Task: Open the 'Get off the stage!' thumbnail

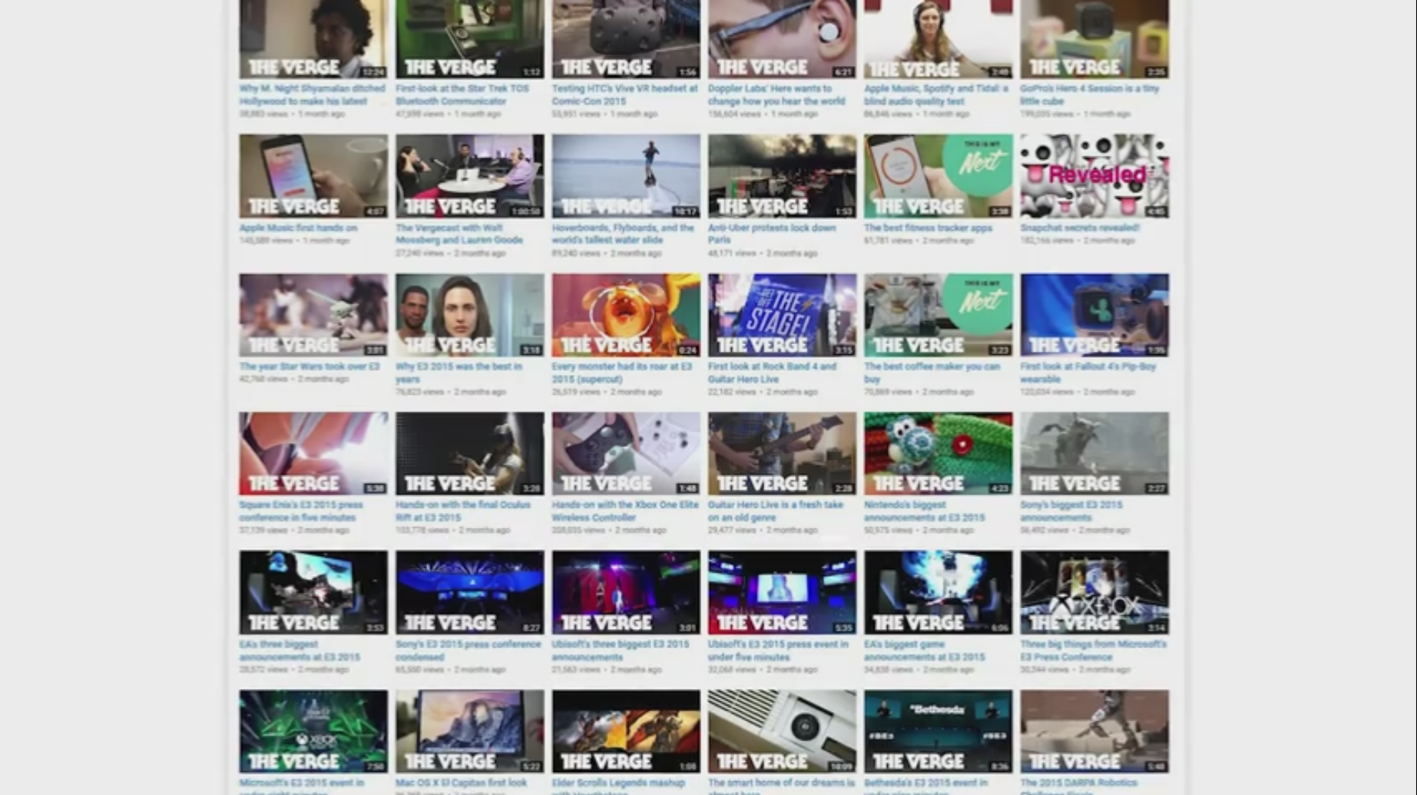Action: coord(781,315)
